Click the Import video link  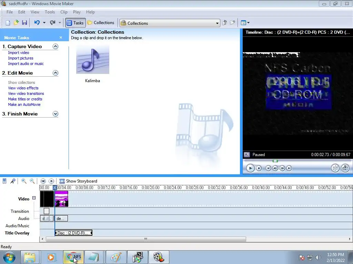(x=19, y=53)
